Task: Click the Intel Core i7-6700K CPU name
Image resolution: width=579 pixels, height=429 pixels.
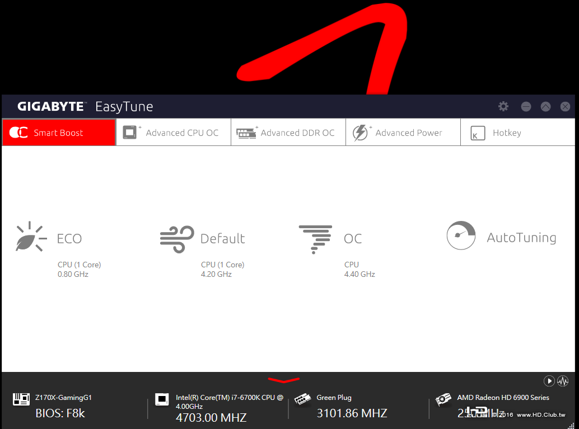Action: [230, 402]
